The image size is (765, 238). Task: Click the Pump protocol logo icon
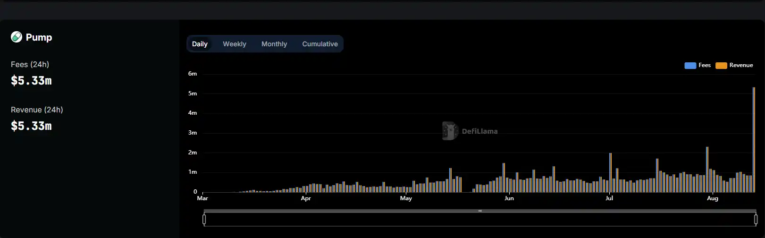[x=17, y=37]
